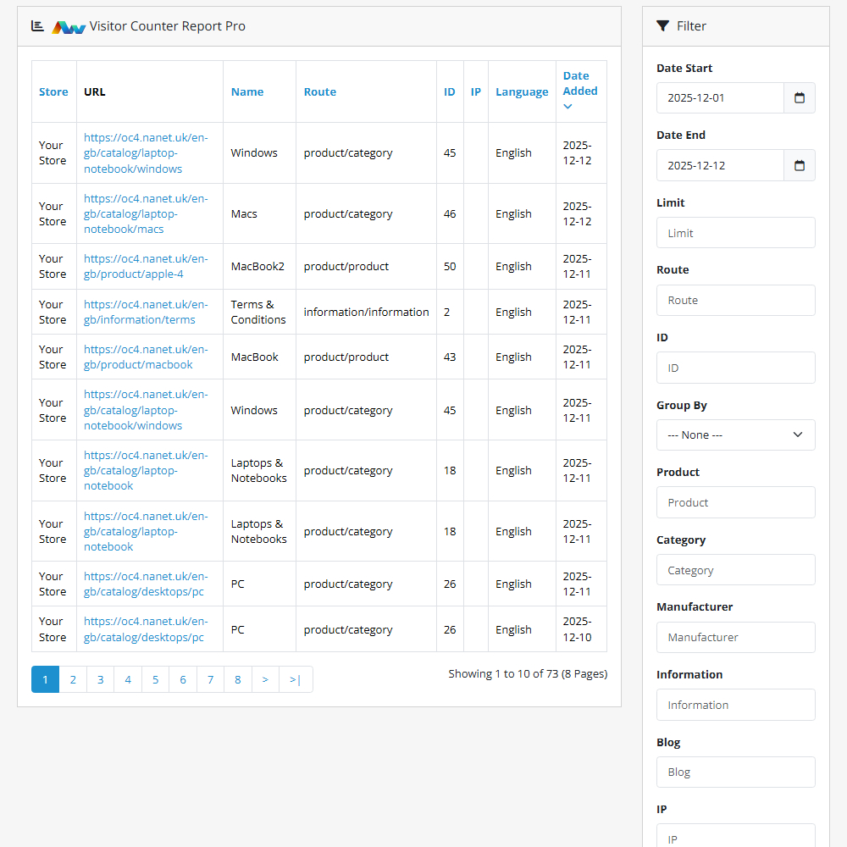The height and width of the screenshot is (847, 847).
Task: Open the Date Start calendar picker
Action: click(x=799, y=97)
